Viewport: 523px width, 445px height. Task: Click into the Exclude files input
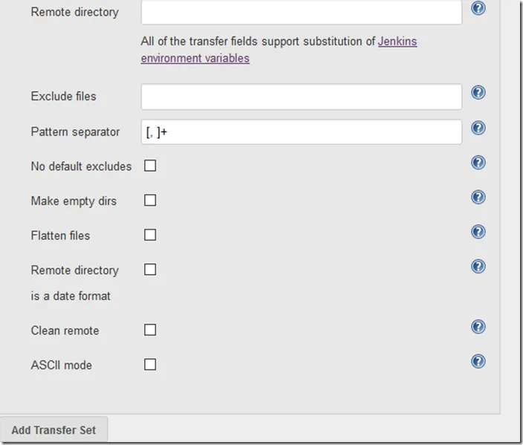tap(301, 97)
